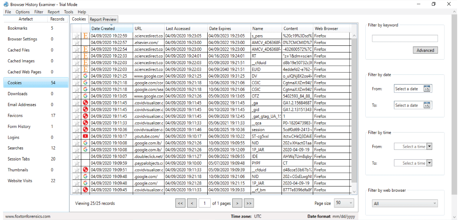
Task: Open the calendar picker for From date
Action: click(x=427, y=89)
